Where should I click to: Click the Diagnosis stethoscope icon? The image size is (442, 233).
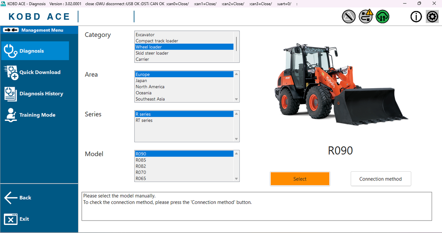tap(10, 51)
